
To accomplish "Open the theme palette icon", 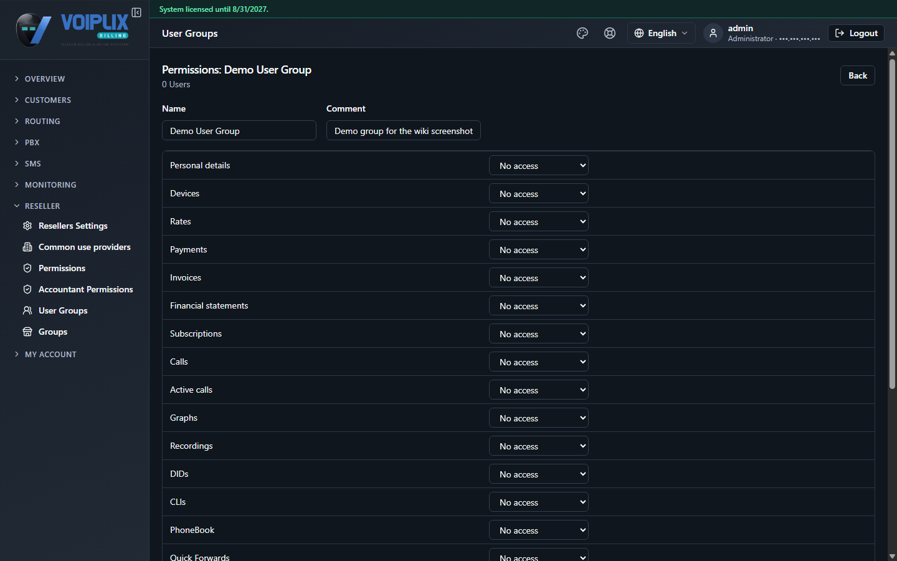I will click(x=582, y=33).
